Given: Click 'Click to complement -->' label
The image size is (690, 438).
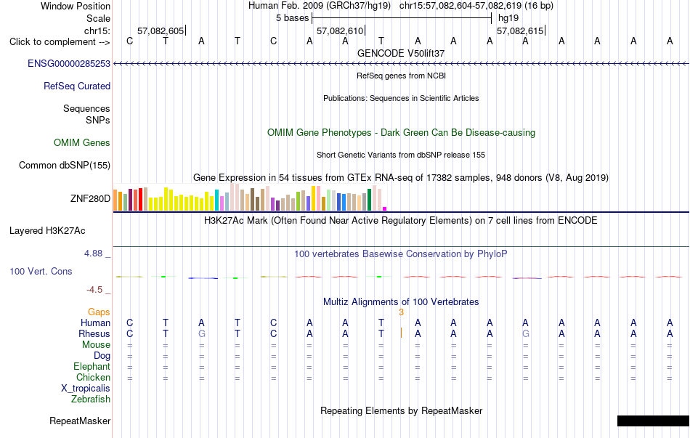Looking at the screenshot, I should pyautogui.click(x=60, y=42).
